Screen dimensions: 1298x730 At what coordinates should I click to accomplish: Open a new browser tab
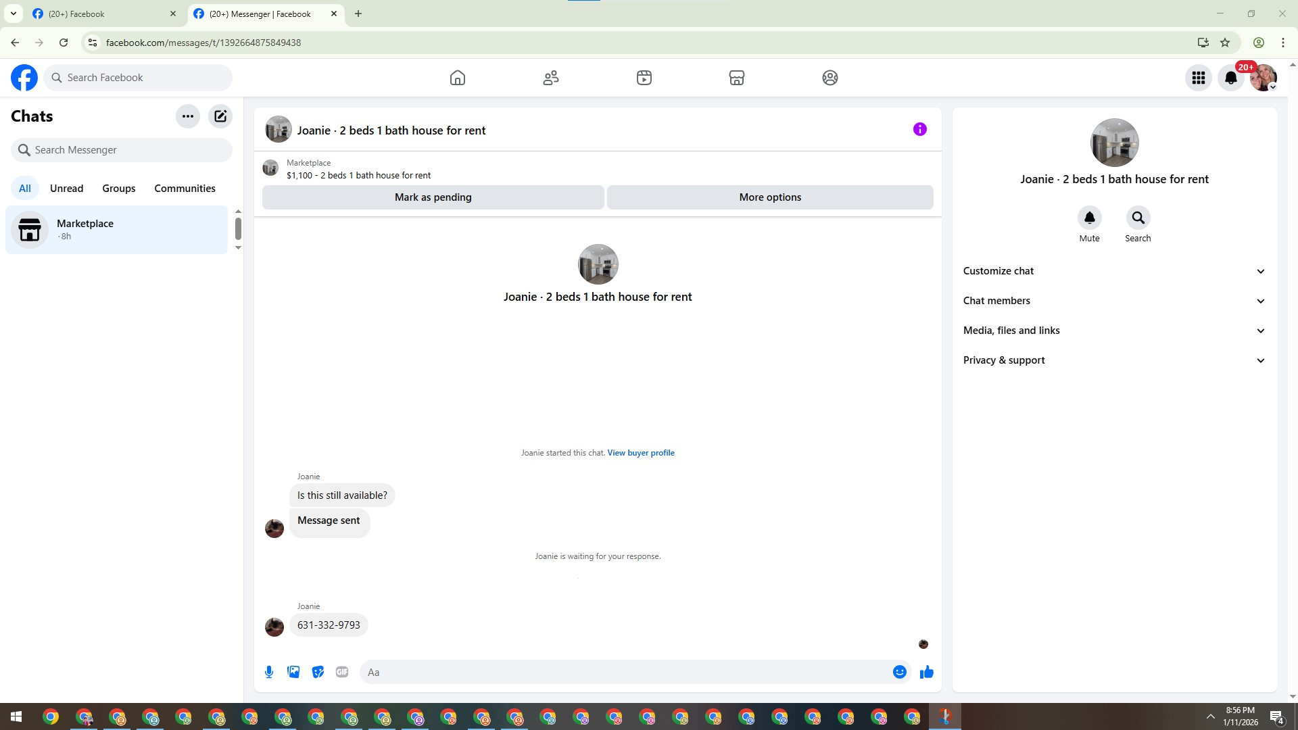[x=358, y=14]
